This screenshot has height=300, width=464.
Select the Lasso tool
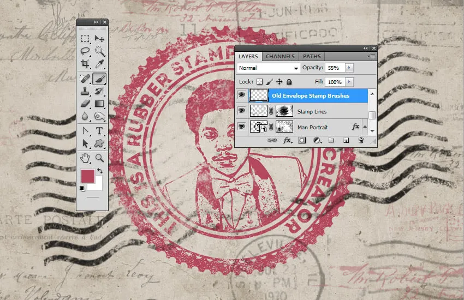click(x=85, y=51)
